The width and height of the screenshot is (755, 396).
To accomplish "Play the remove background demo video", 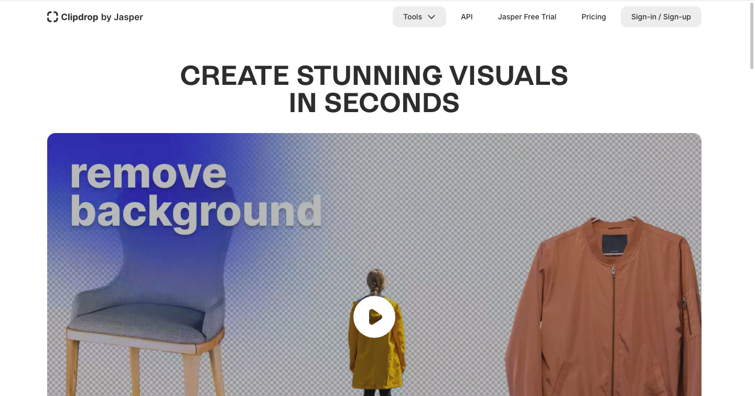I will click(374, 317).
